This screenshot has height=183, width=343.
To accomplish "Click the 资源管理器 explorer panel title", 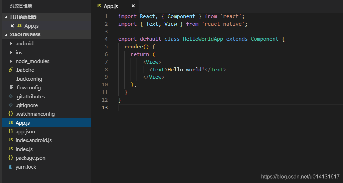I will (x=21, y=6).
